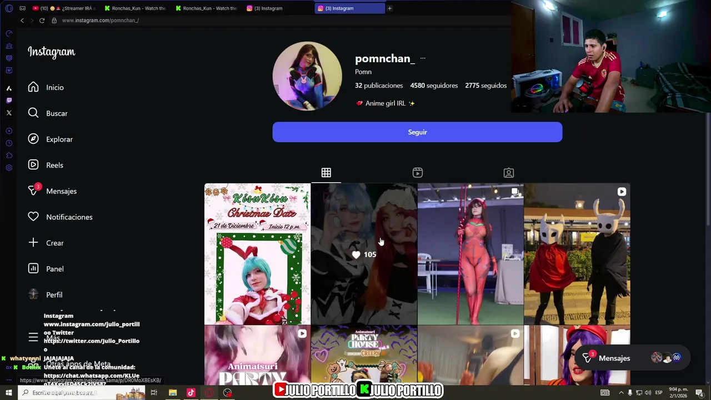Open the Panel chart icon
Image resolution: width=711 pixels, height=400 pixels.
pos(33,269)
